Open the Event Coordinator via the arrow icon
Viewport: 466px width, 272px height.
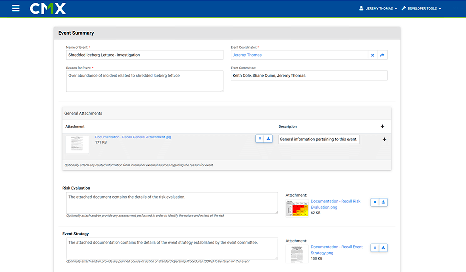[382, 55]
